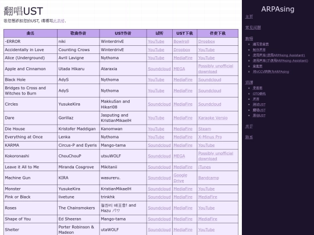Open the 翻唱UST resource link

pos(259,110)
